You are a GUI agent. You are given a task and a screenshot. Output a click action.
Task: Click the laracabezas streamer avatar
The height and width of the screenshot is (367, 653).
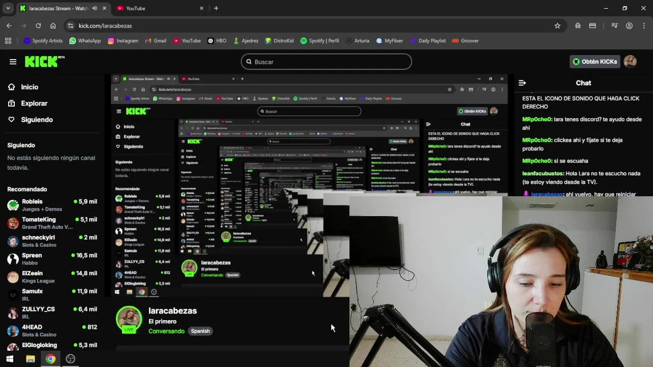(x=129, y=319)
